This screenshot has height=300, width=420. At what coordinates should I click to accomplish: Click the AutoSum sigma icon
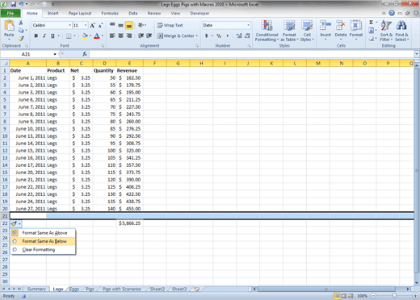tap(372, 23)
